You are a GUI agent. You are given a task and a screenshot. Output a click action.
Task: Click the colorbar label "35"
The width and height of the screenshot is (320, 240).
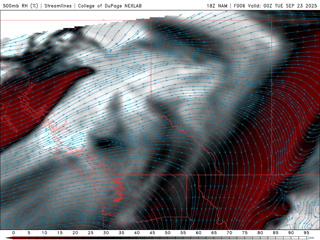pos(122,233)
